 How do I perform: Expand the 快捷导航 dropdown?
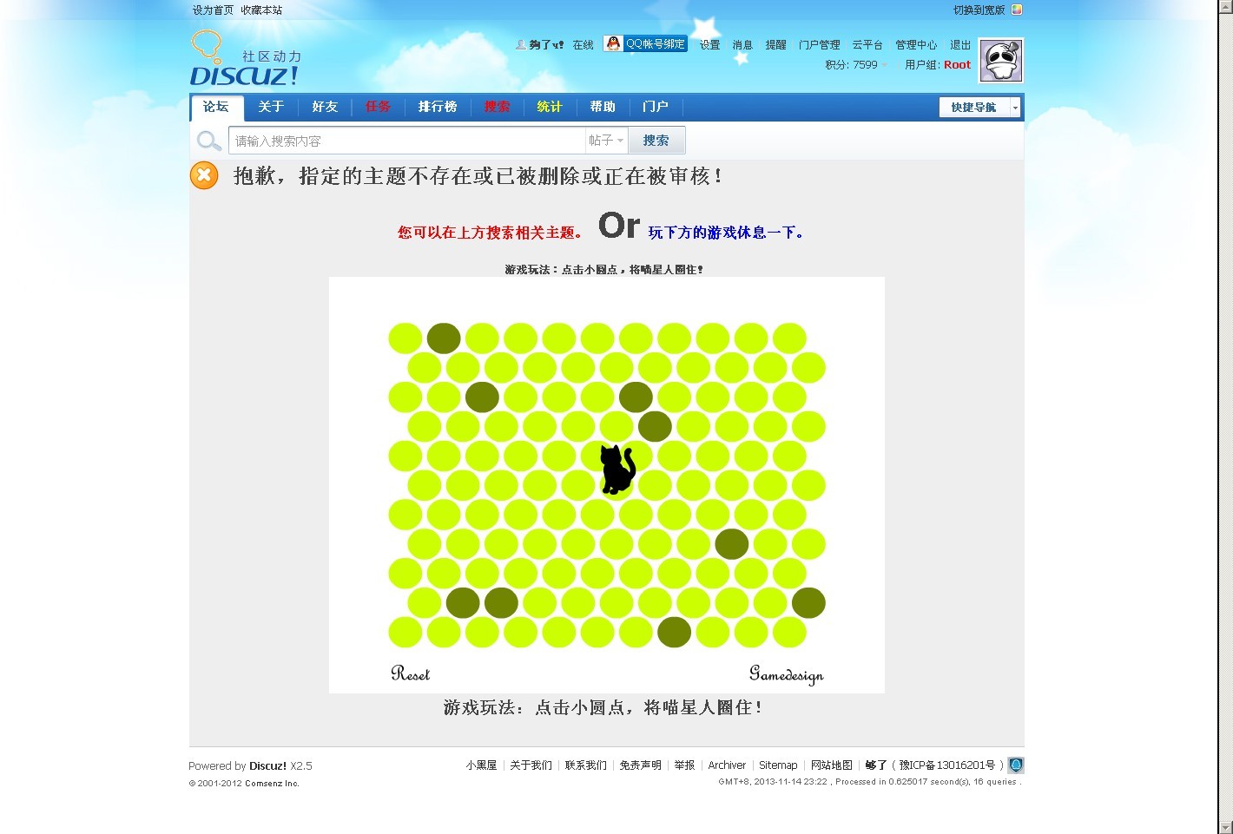tap(979, 107)
